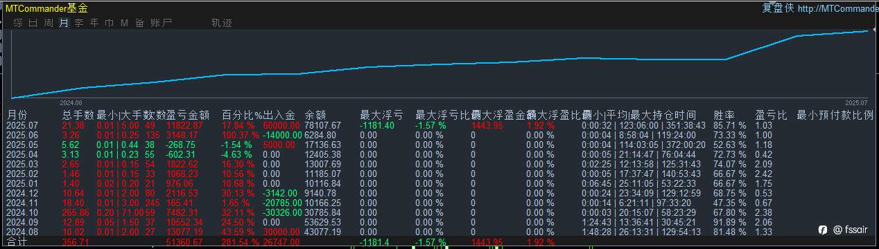Click loss value -602.31
Image resolution: width=879 pixels, height=249 pixels.
click(182, 154)
